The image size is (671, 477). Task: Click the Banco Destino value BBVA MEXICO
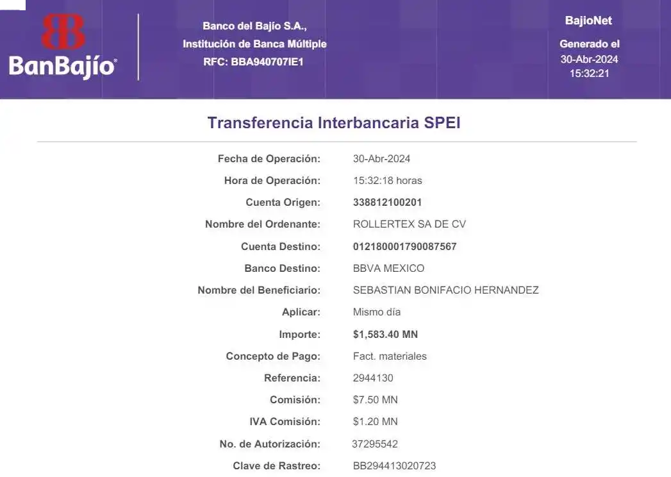pos(388,268)
